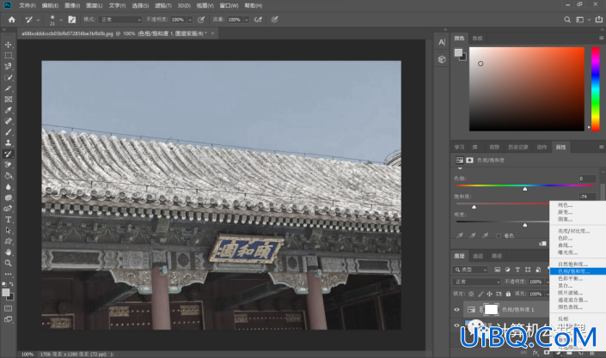Select the Zoom tool
Viewport: 606px width, 358px height.
click(x=8, y=263)
